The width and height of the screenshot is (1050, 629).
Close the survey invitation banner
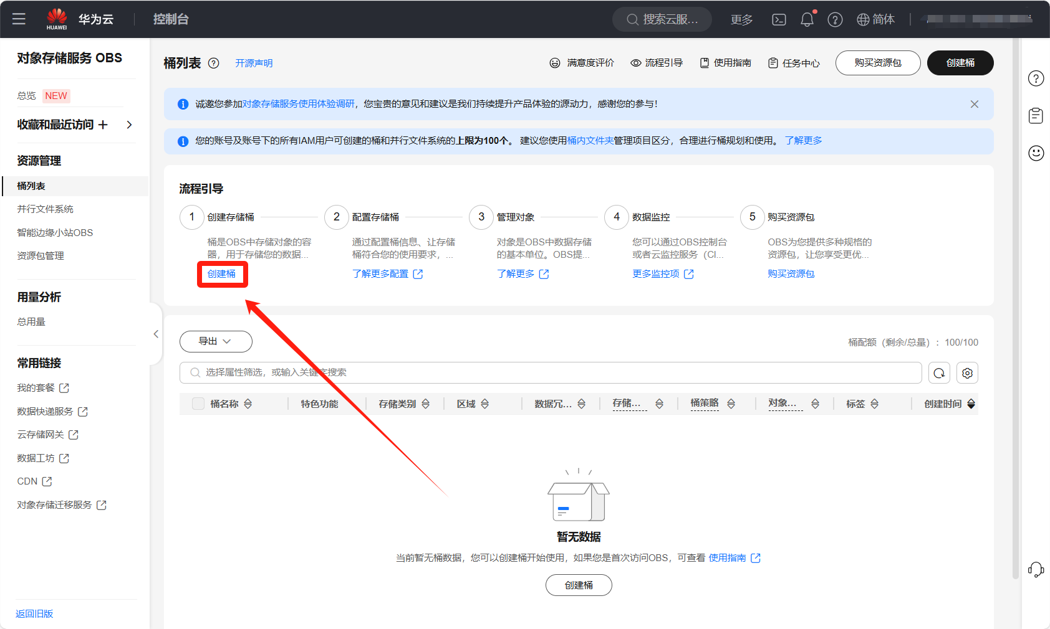point(974,105)
